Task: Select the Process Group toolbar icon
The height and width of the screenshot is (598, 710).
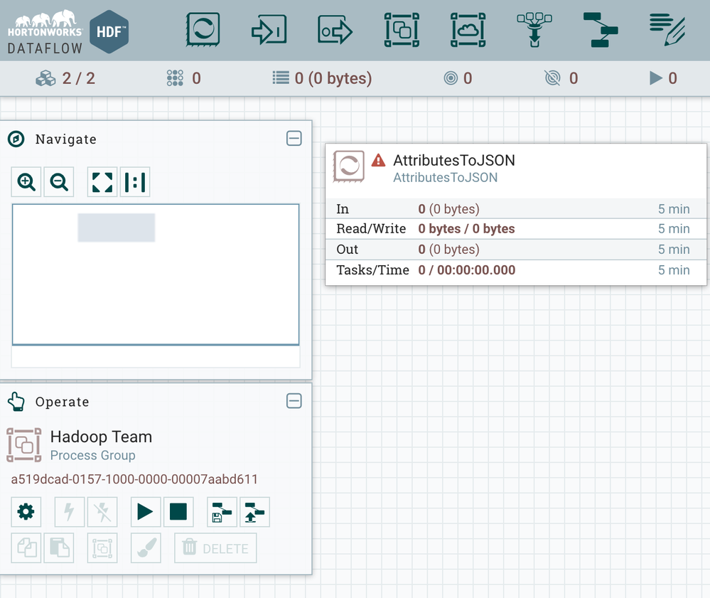Action: tap(402, 30)
